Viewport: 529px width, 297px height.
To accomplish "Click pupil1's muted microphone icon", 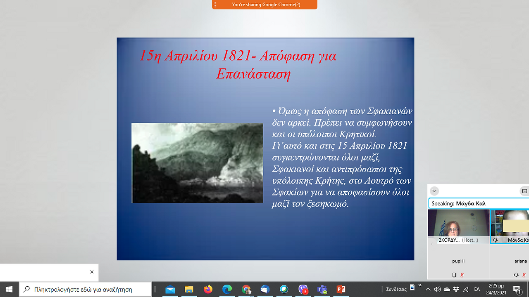I will [x=462, y=275].
